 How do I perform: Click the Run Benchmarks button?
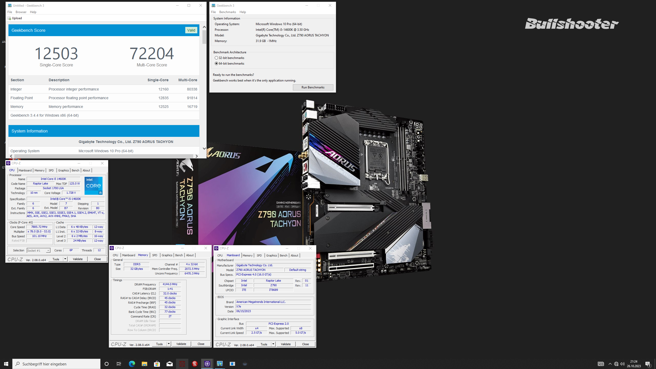[313, 87]
